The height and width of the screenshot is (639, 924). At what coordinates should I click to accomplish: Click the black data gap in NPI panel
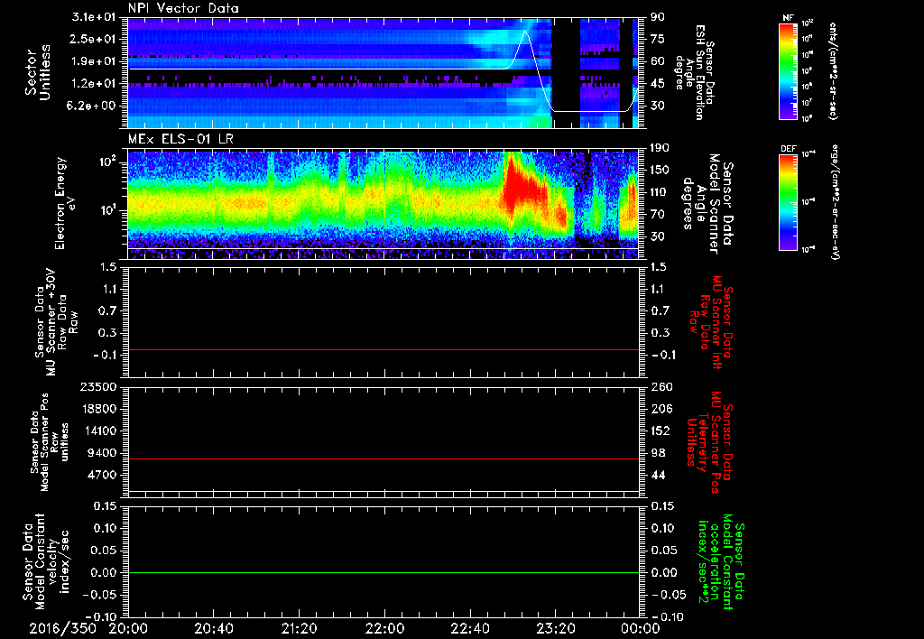566,70
